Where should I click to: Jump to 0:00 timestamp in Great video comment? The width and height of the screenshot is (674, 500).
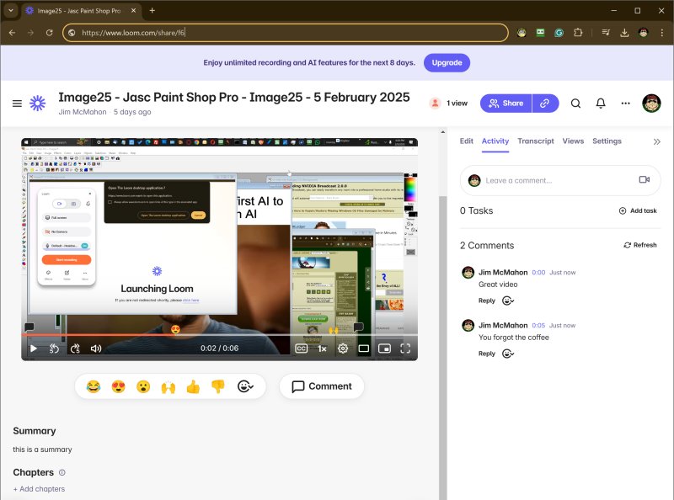click(538, 273)
